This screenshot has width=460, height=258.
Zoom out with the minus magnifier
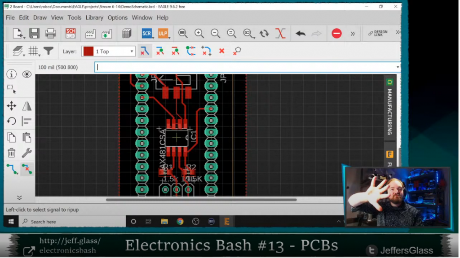pos(215,33)
